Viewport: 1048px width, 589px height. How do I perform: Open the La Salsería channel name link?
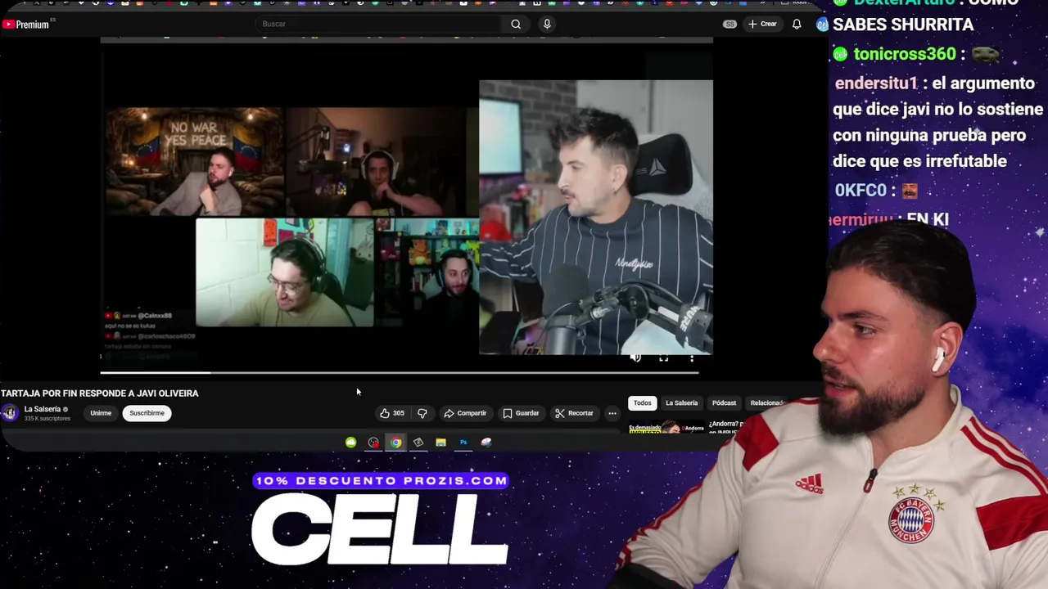[43, 409]
